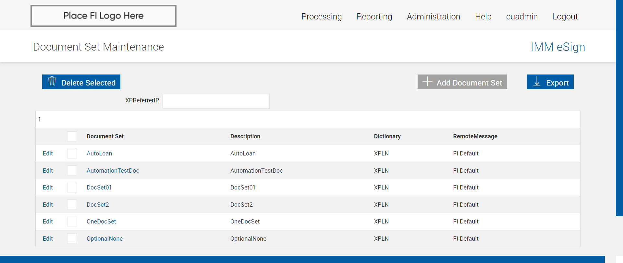Sort by the Dictionary column header
Screen dimensions: 623x263
click(387, 136)
